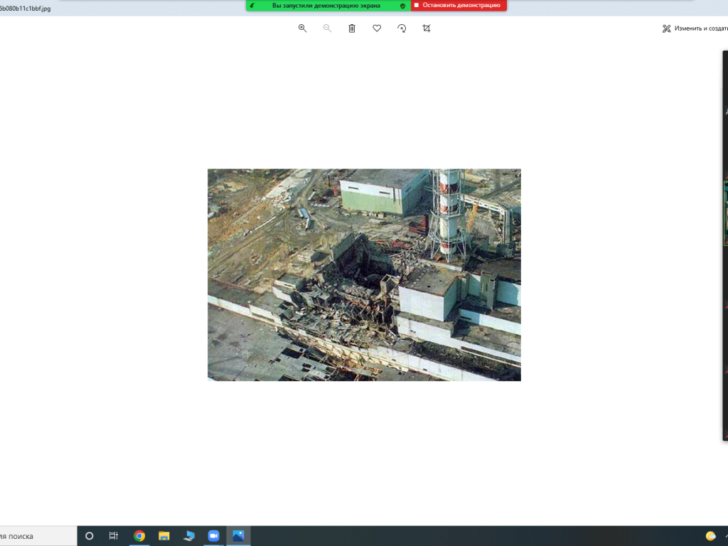Open Task View on the taskbar
The height and width of the screenshot is (546, 728).
114,536
